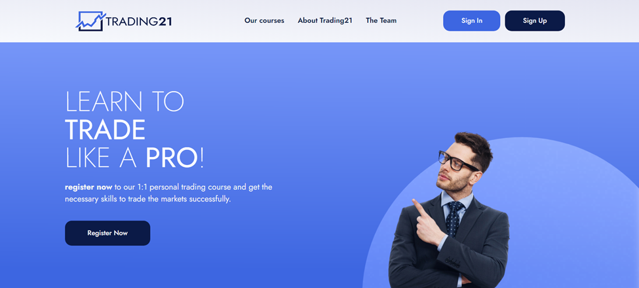Screen dimensions: 639x288
Task: Click the TRADING21 logo wordmark
Action: point(138,21)
